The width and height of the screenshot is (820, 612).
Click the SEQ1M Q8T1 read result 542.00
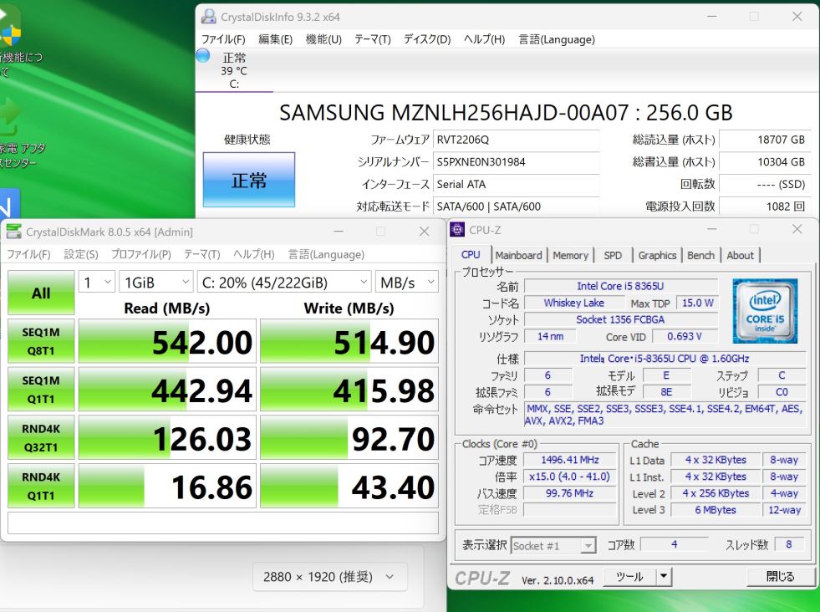point(167,342)
